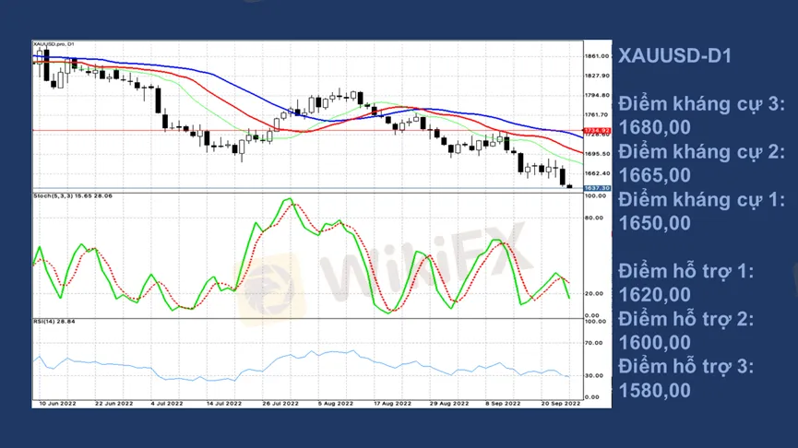Screen dimensions: 798x448
Task: Click the XAUUSD-D1 heading text
Action: (x=674, y=56)
